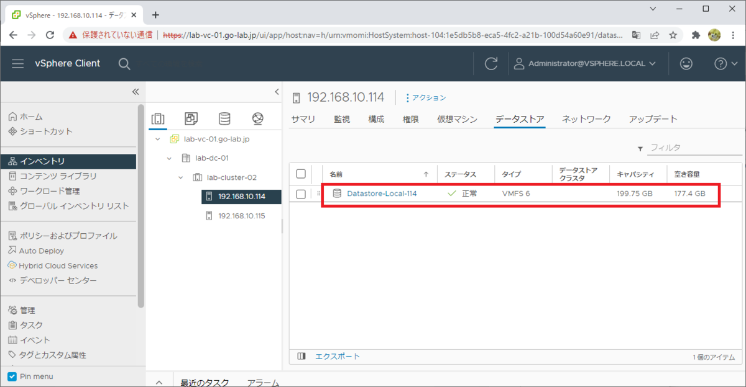Open the help question mark menu
Image resolution: width=746 pixels, height=387 pixels.
tap(726, 63)
